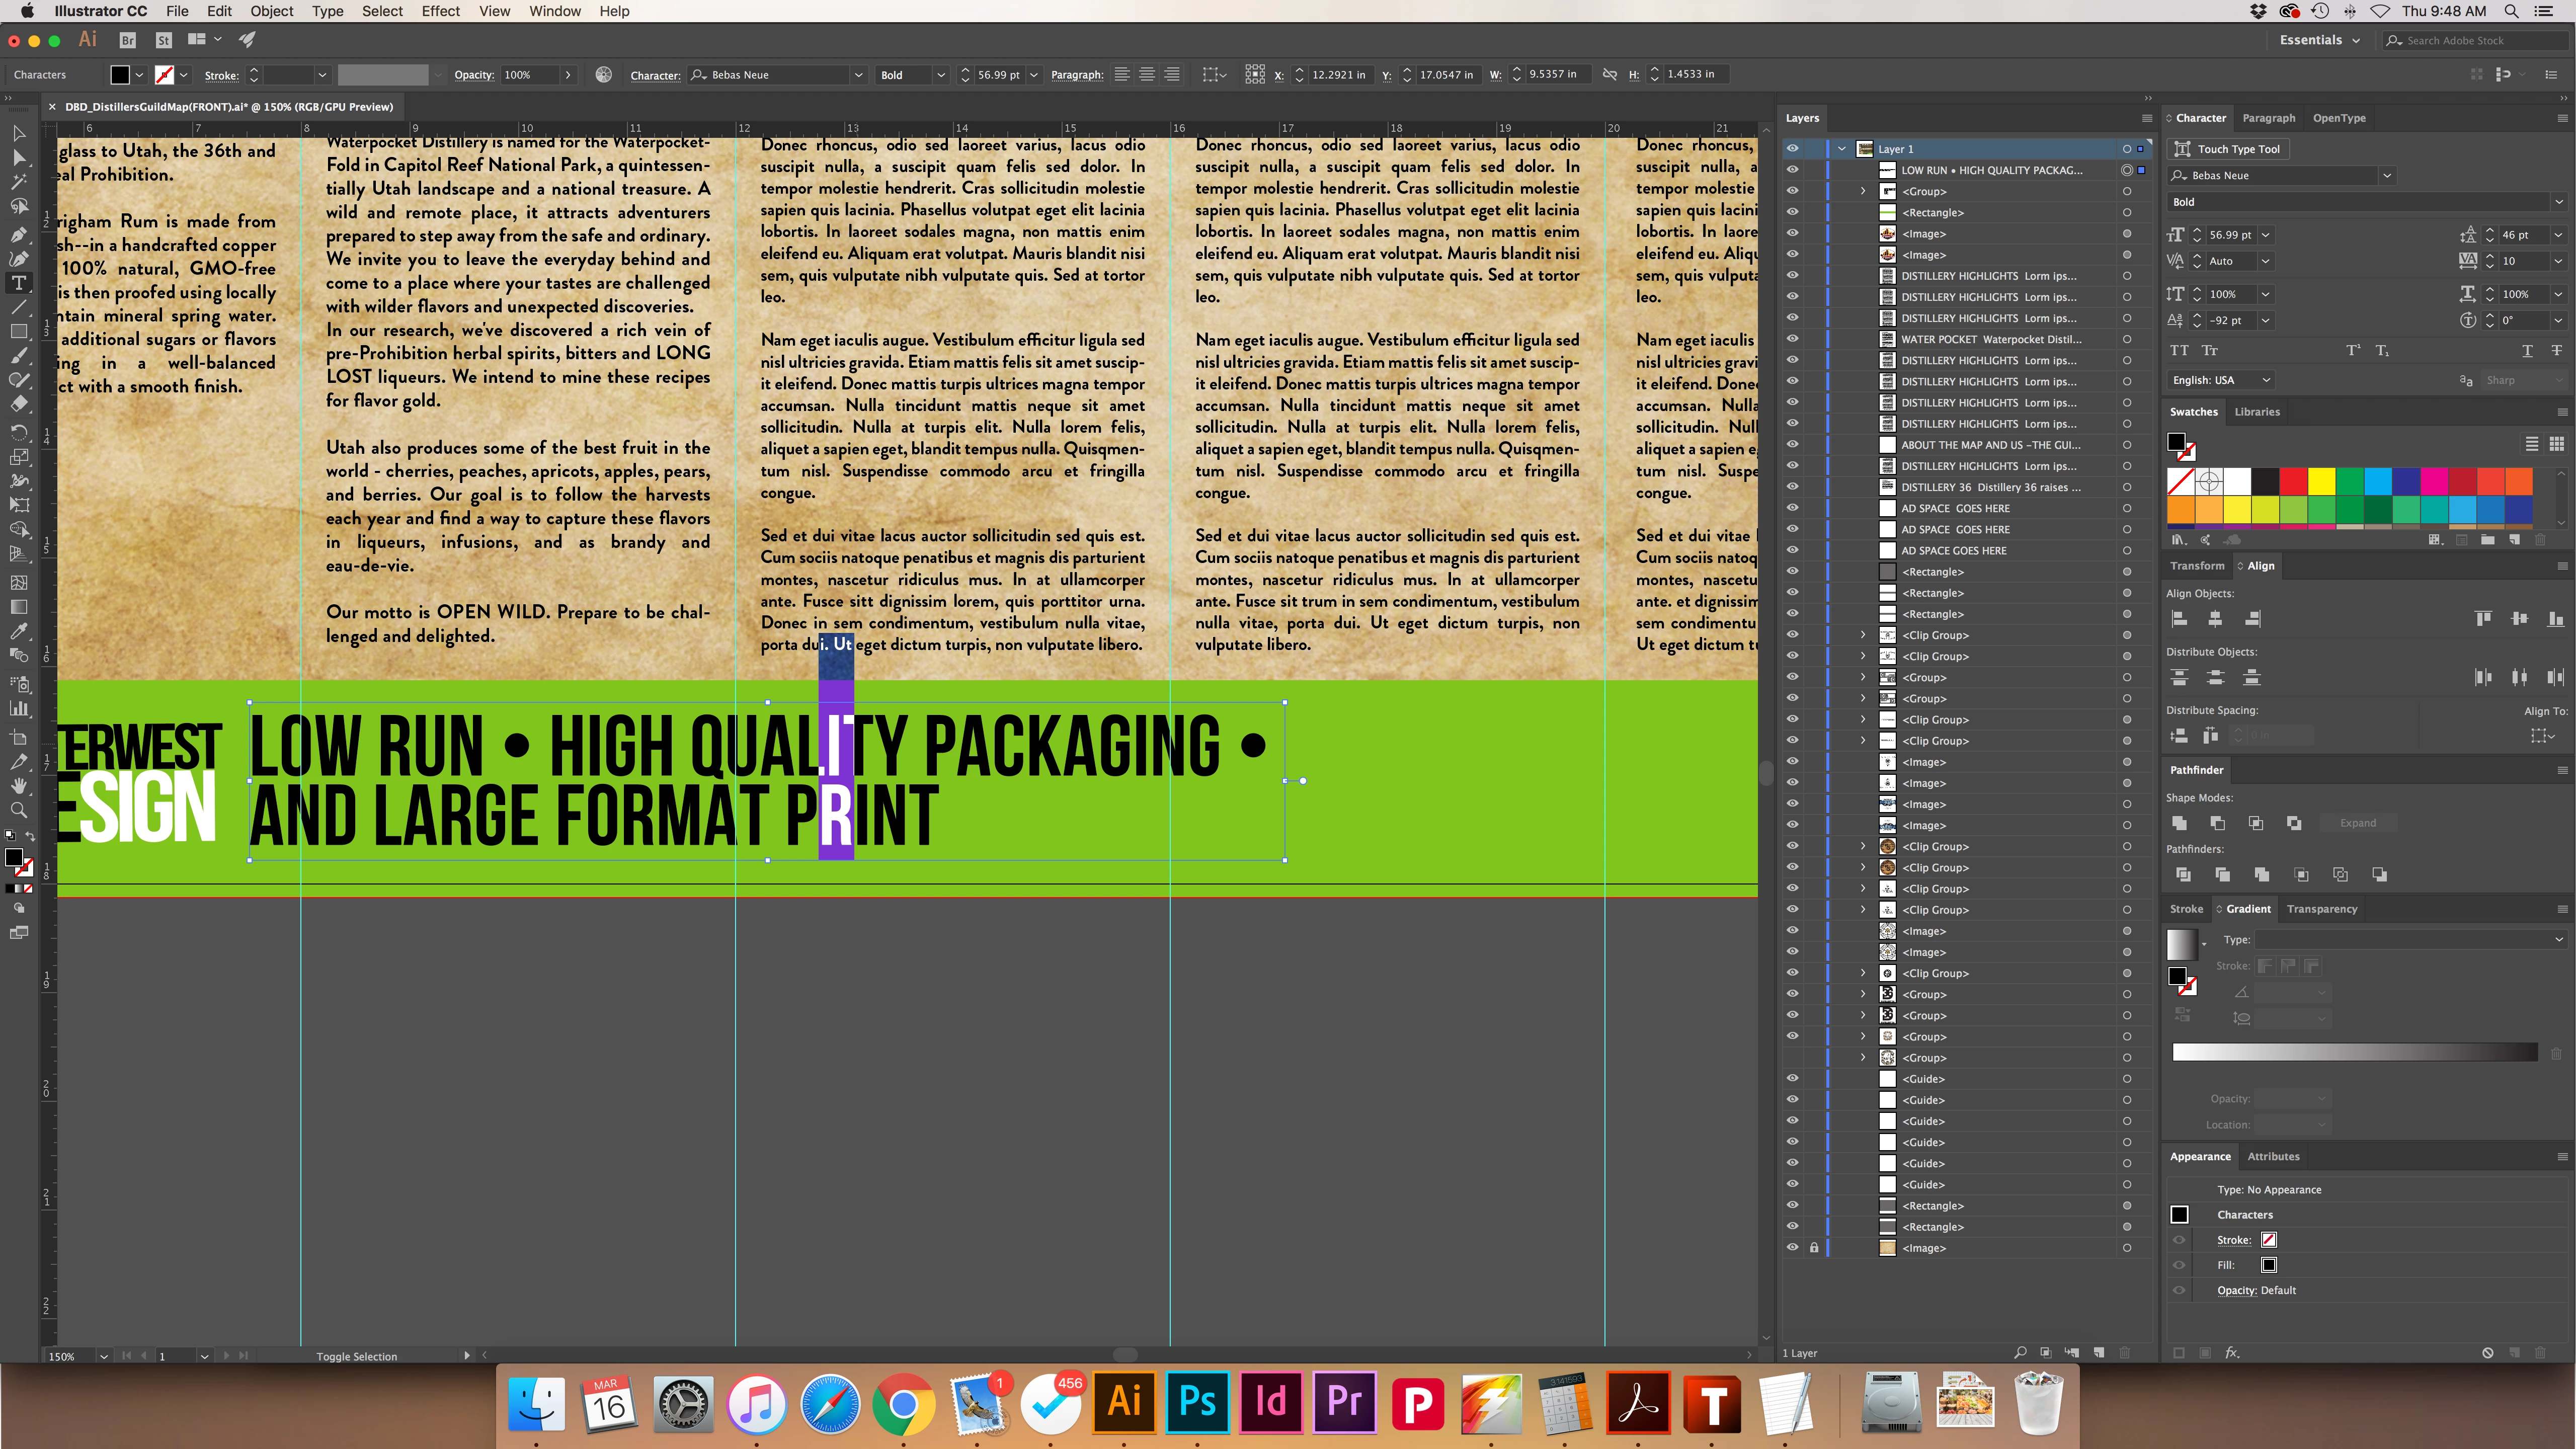Toggle visibility of ABOUT THE MAP layer item
The width and height of the screenshot is (2576, 1449).
(x=1792, y=445)
